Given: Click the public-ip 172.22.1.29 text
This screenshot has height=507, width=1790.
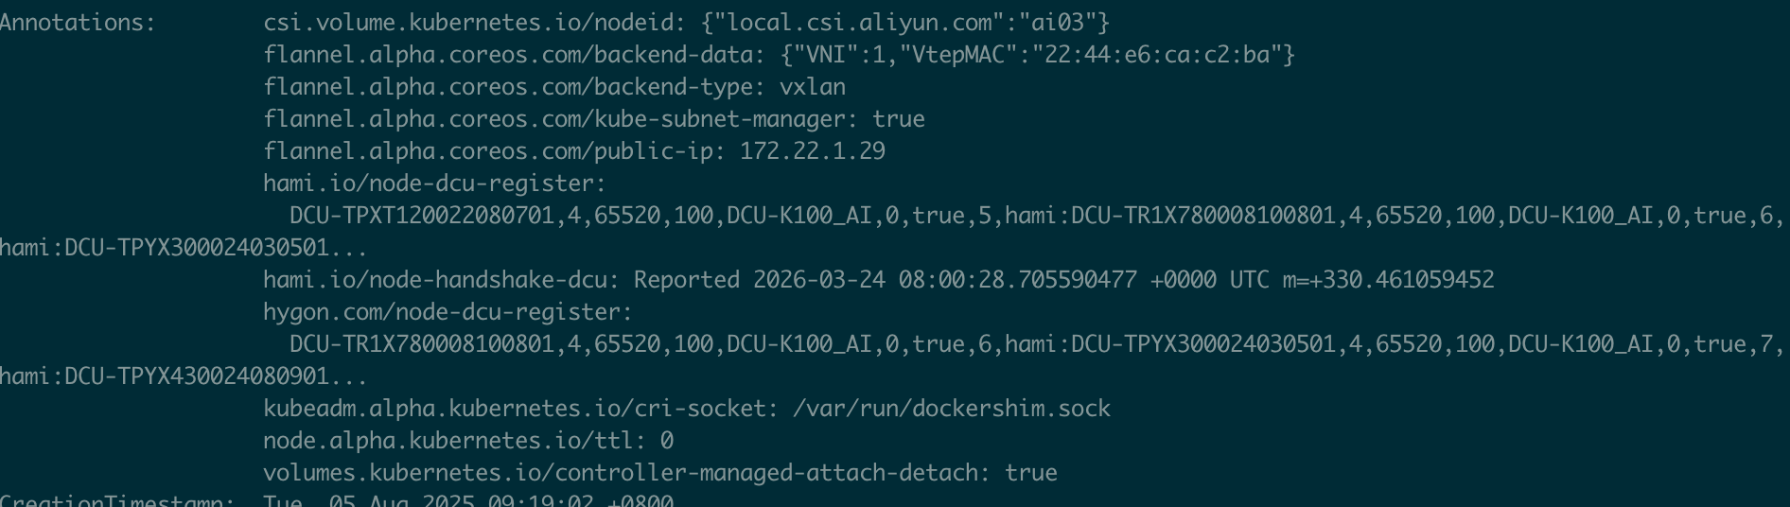Looking at the screenshot, I should pyautogui.click(x=813, y=151).
